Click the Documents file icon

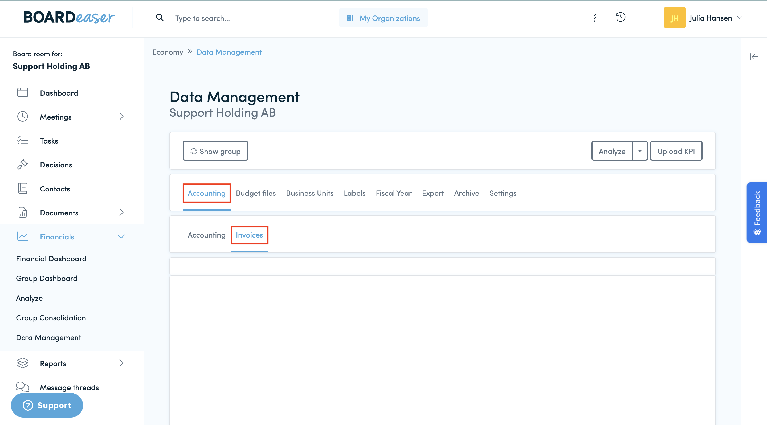tap(22, 213)
